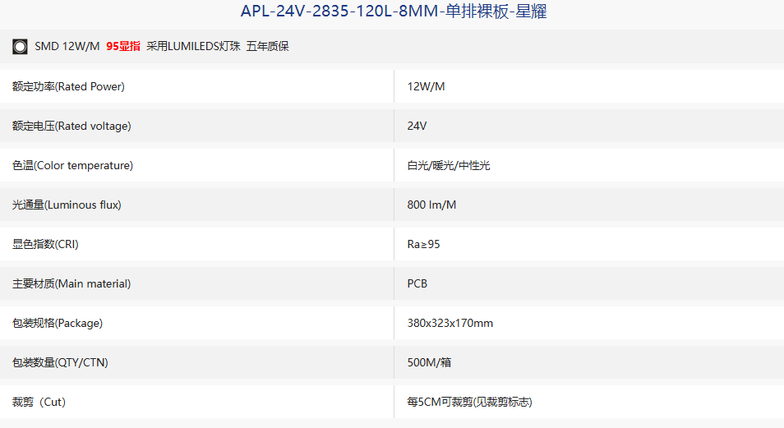Click the '24V' voltage value
The image size is (784, 428).
(417, 126)
